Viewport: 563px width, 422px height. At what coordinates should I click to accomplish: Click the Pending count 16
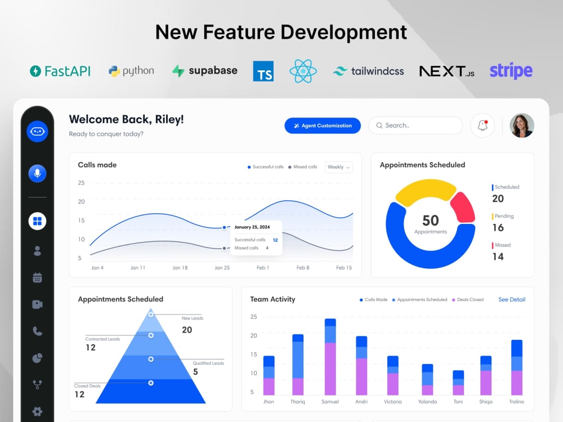(x=498, y=227)
